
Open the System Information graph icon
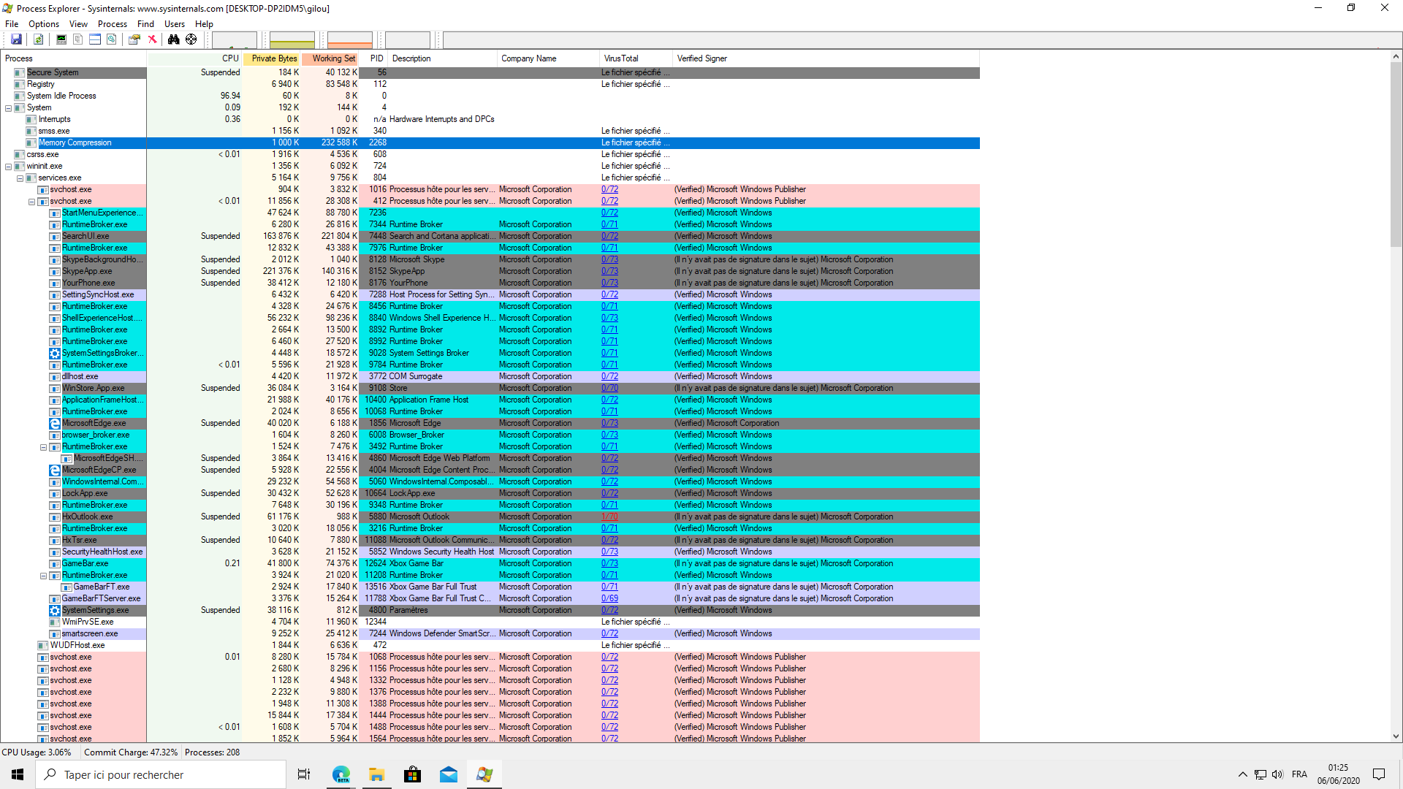[x=61, y=39]
